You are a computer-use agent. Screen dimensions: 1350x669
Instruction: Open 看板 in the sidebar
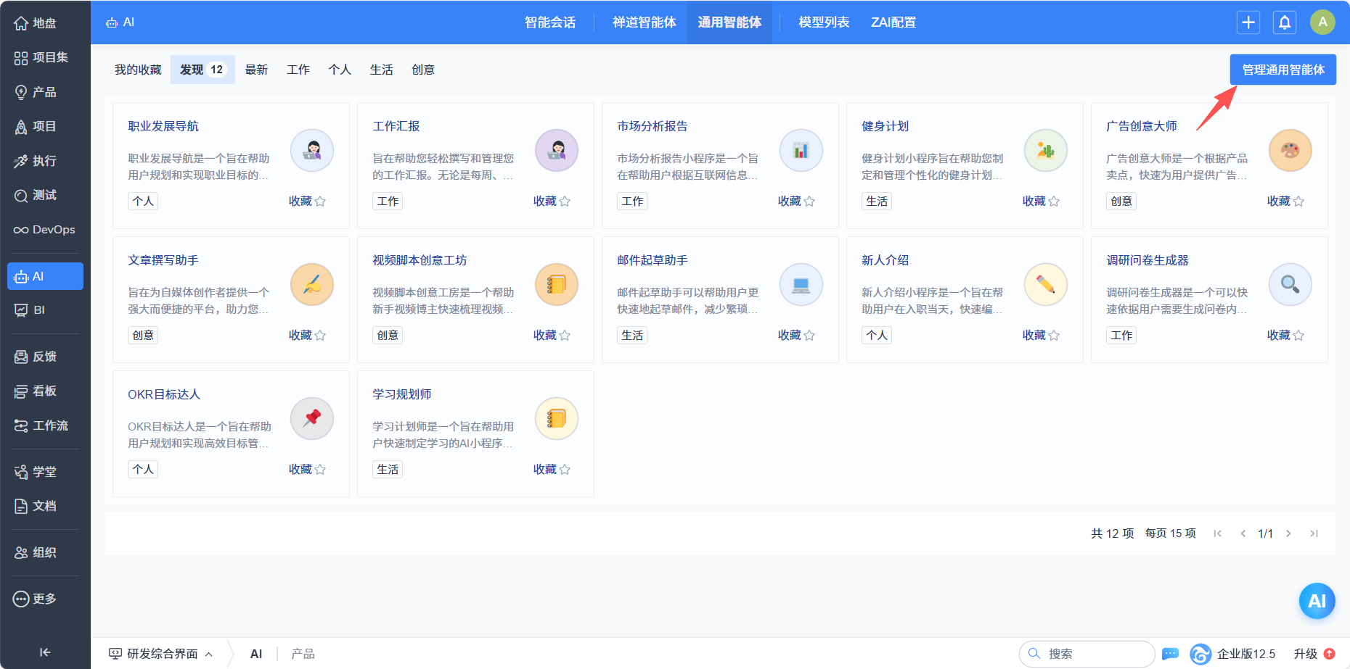click(x=45, y=391)
